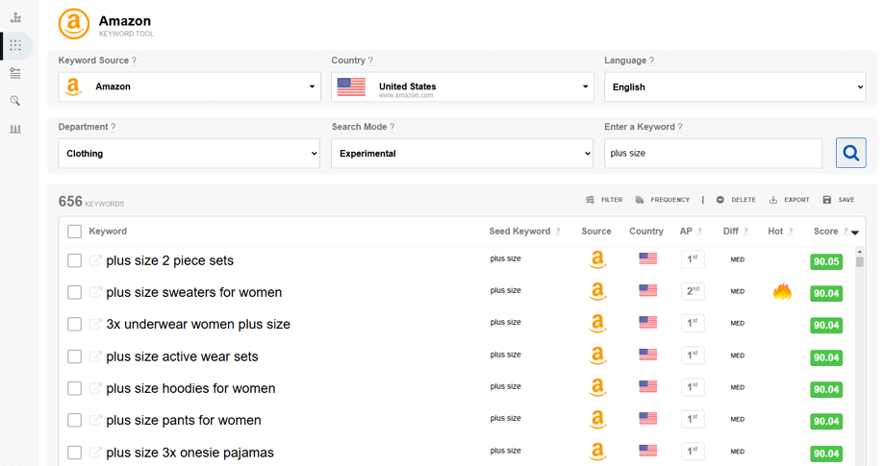Click the blue search button
The image size is (885, 466).
[x=850, y=153]
